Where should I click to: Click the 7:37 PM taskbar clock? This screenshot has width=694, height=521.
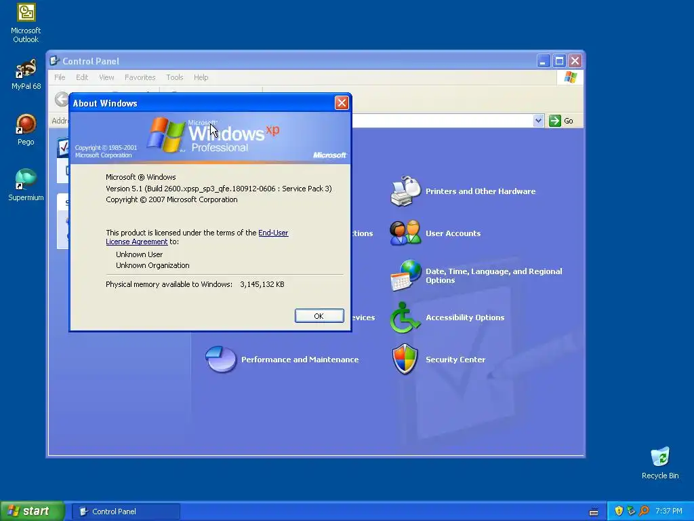(x=668, y=512)
